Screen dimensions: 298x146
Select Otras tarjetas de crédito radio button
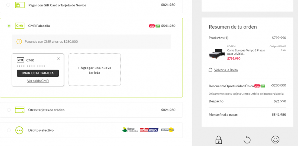point(9,110)
